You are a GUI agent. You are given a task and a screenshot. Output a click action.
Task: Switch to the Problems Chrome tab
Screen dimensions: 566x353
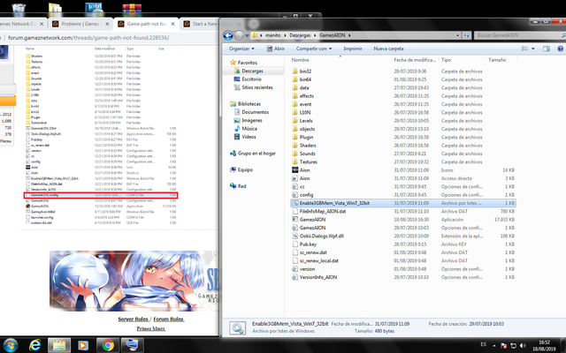point(79,24)
